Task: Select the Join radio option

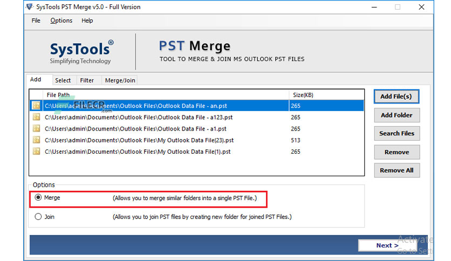Action: pos(38,216)
